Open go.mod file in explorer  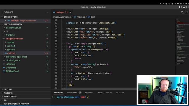pos(11,46)
